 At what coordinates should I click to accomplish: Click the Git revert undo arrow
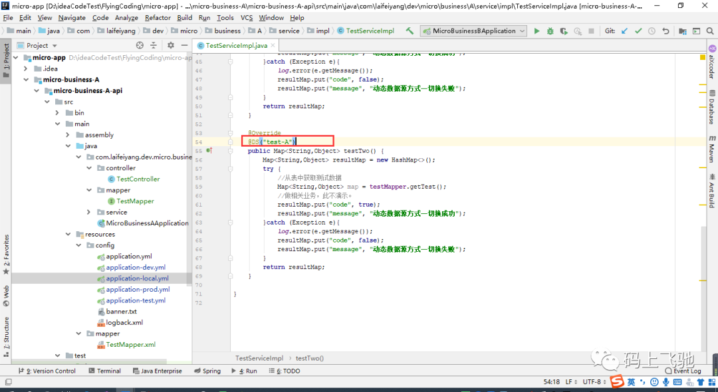(665, 31)
